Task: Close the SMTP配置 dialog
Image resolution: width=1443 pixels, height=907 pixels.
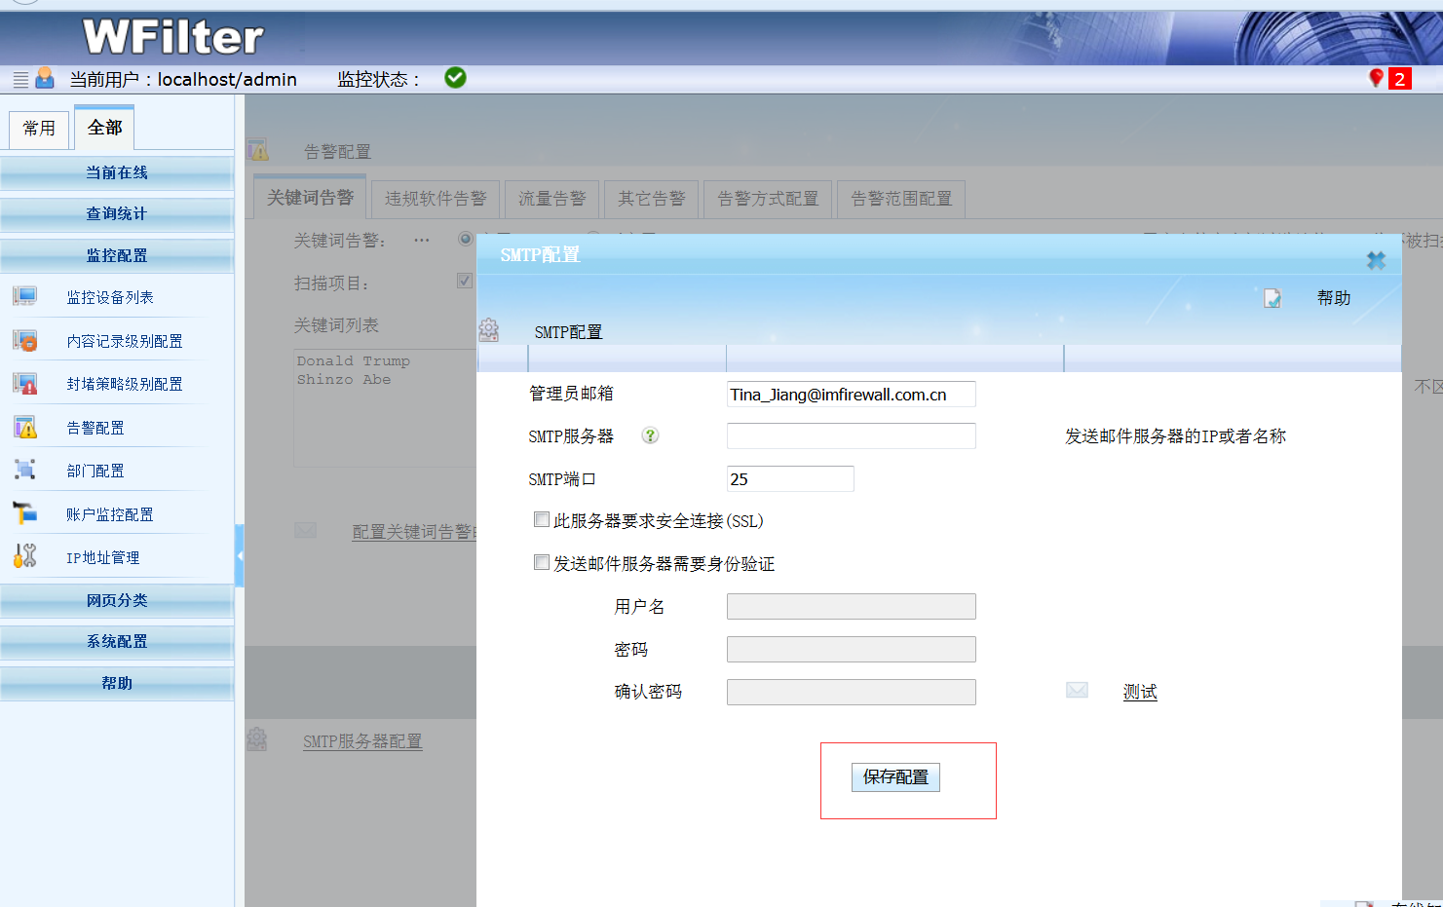Action: (1376, 260)
